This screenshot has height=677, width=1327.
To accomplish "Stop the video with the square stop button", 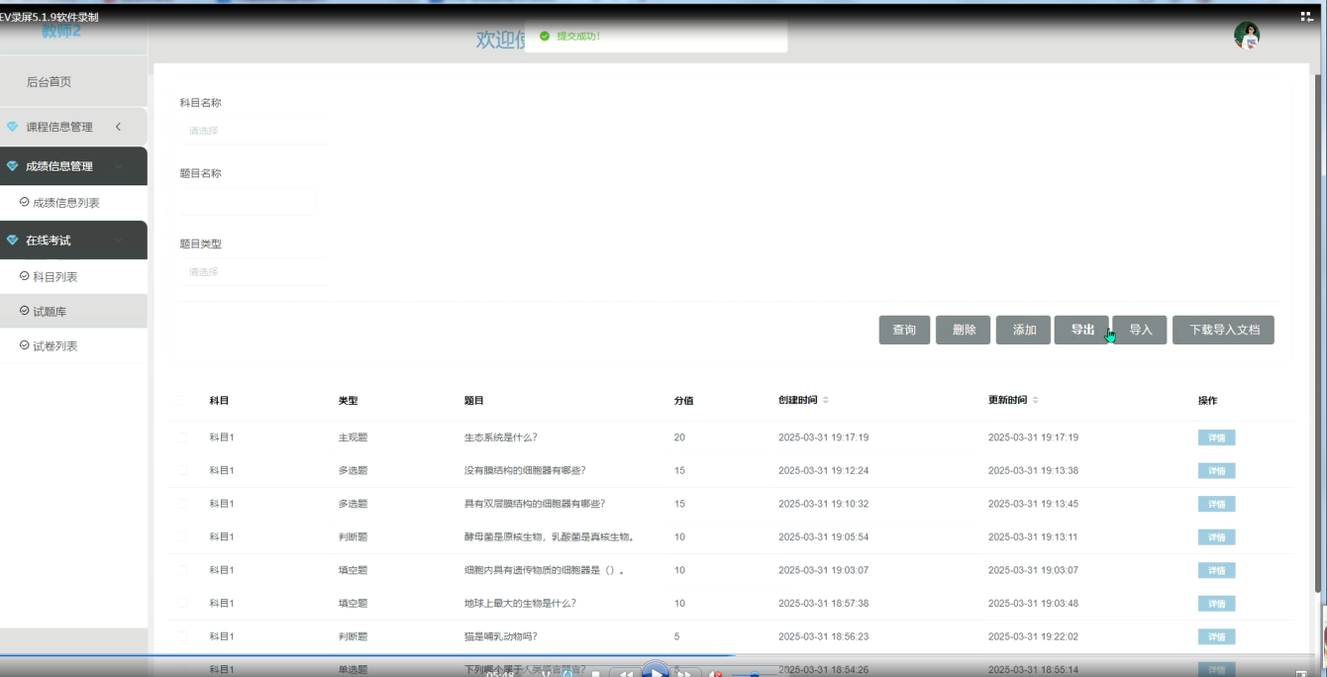I will click(596, 674).
